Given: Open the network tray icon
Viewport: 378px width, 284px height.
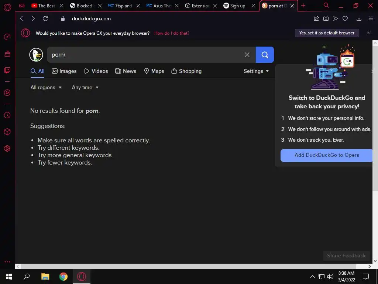Looking at the screenshot, I should (x=322, y=277).
